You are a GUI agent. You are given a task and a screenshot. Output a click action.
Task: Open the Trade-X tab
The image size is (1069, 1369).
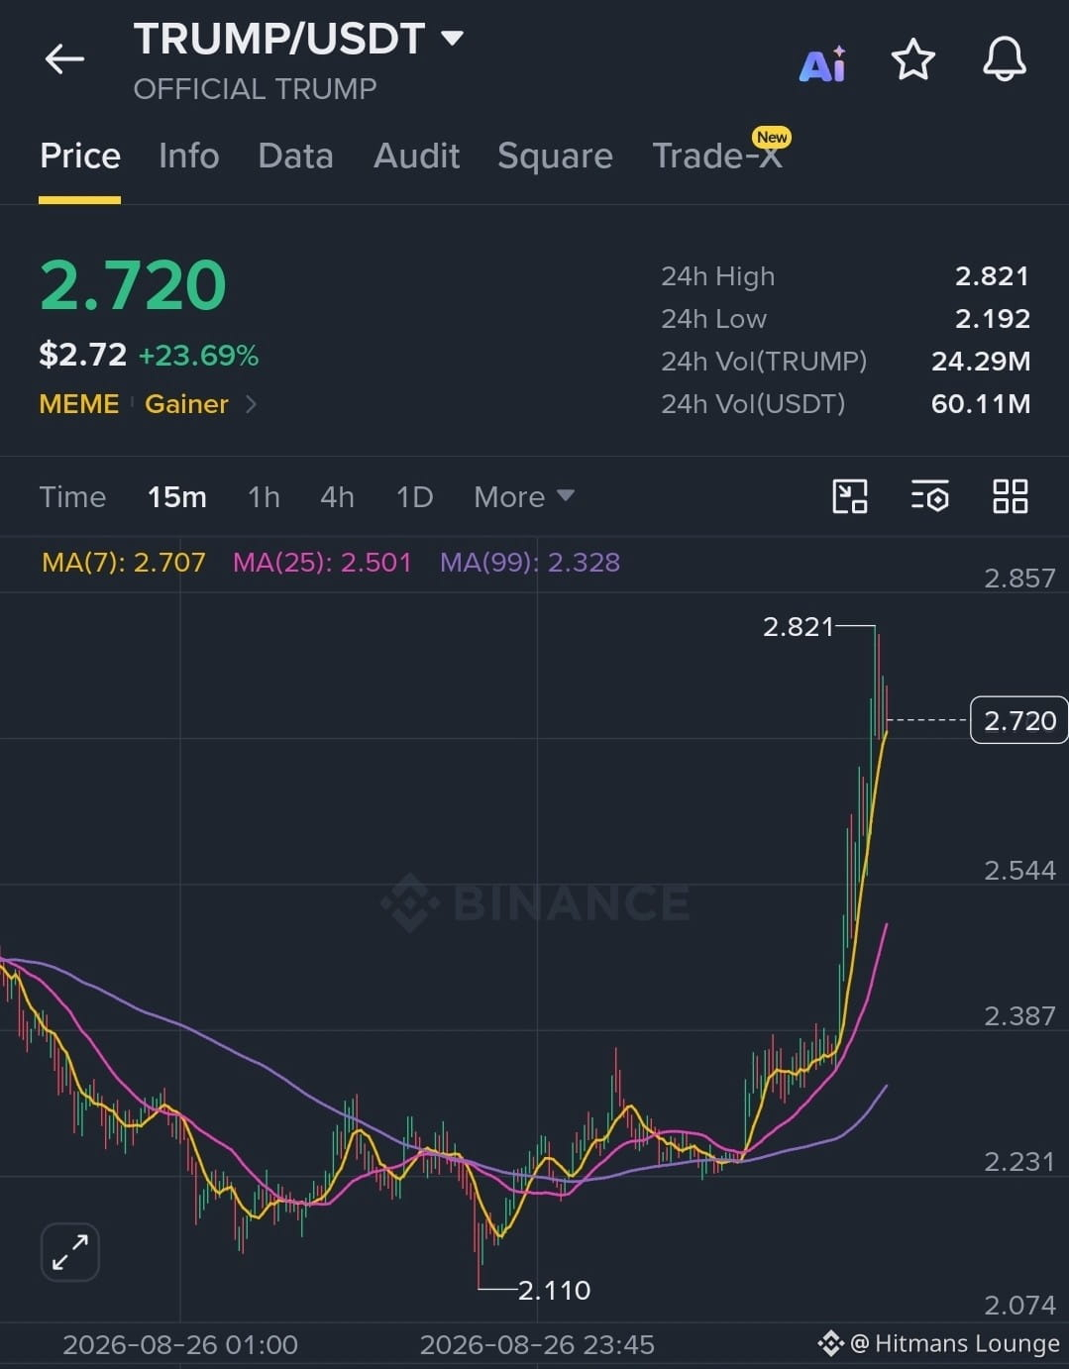[718, 155]
